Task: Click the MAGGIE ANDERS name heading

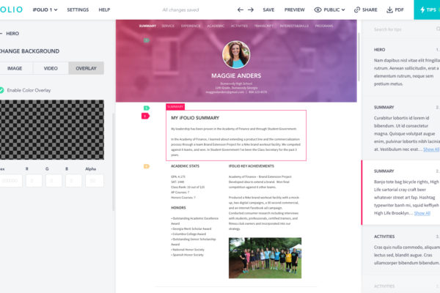Action: [236, 75]
